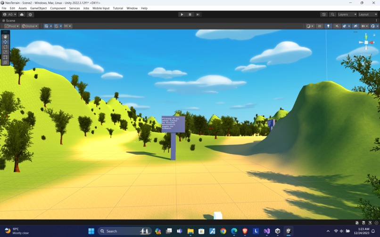
Task: Select the Rotate tool
Action: pos(5,47)
